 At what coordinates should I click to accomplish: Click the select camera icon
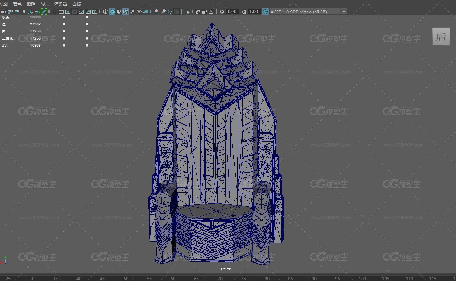[x=3, y=12]
